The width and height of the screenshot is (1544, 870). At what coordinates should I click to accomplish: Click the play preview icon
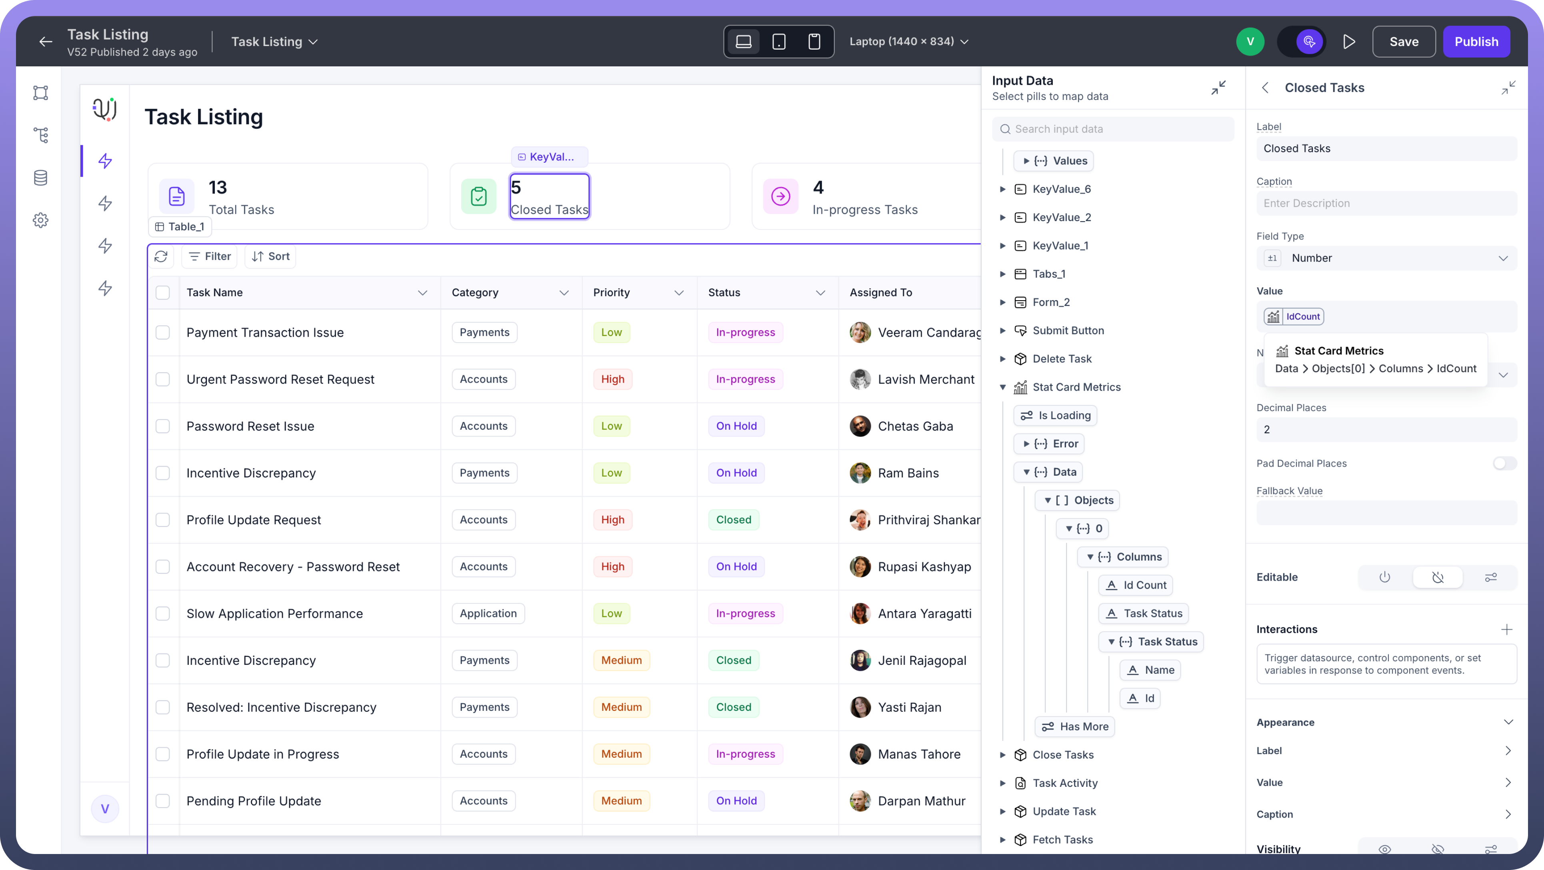pos(1349,41)
